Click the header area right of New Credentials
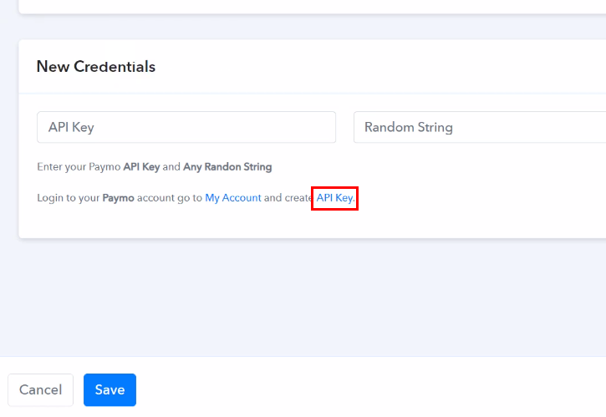Viewport: 606px width, 417px height. pyautogui.click(x=376, y=67)
